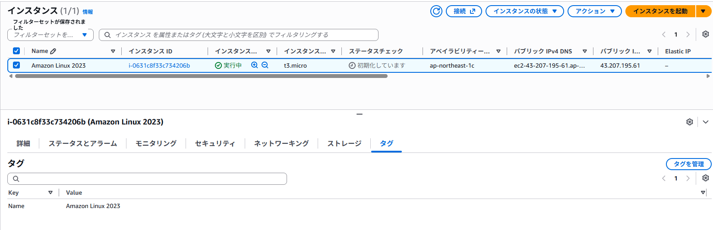The height and width of the screenshot is (230, 713).
Task: Click タグを管理 button
Action: (x=689, y=164)
